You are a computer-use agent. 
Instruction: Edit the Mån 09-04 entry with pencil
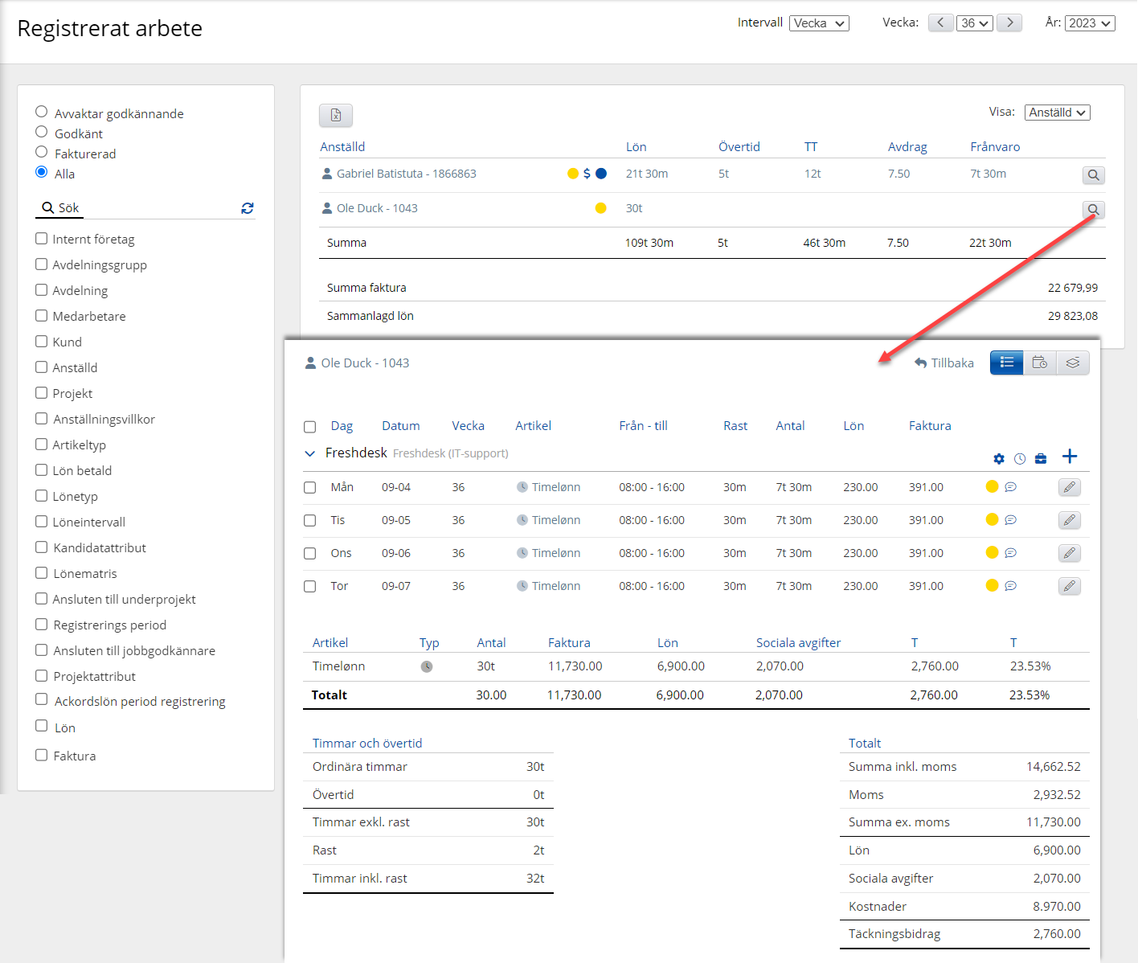pyautogui.click(x=1069, y=487)
